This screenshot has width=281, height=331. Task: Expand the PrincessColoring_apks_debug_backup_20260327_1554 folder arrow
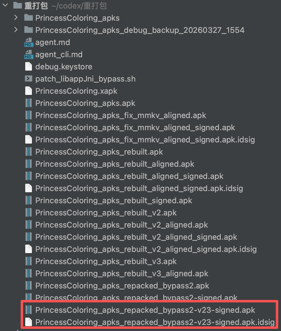(16, 30)
